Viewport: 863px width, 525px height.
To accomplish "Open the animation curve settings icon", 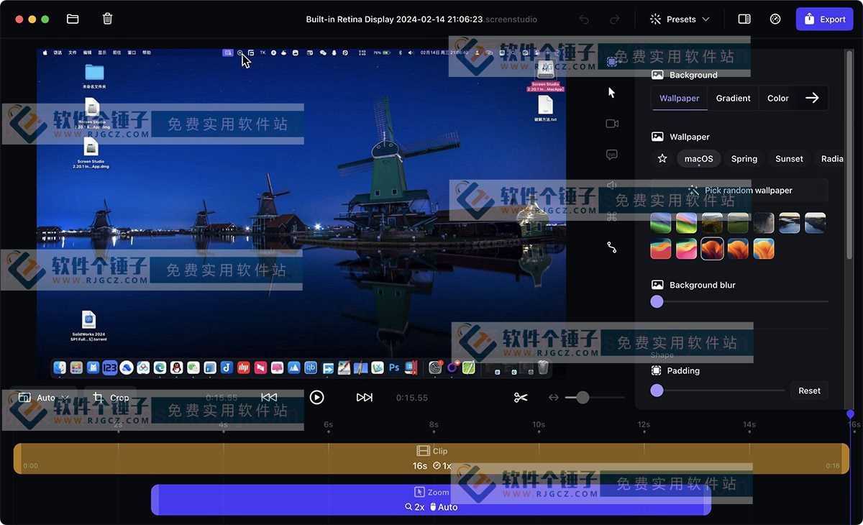I will point(612,247).
